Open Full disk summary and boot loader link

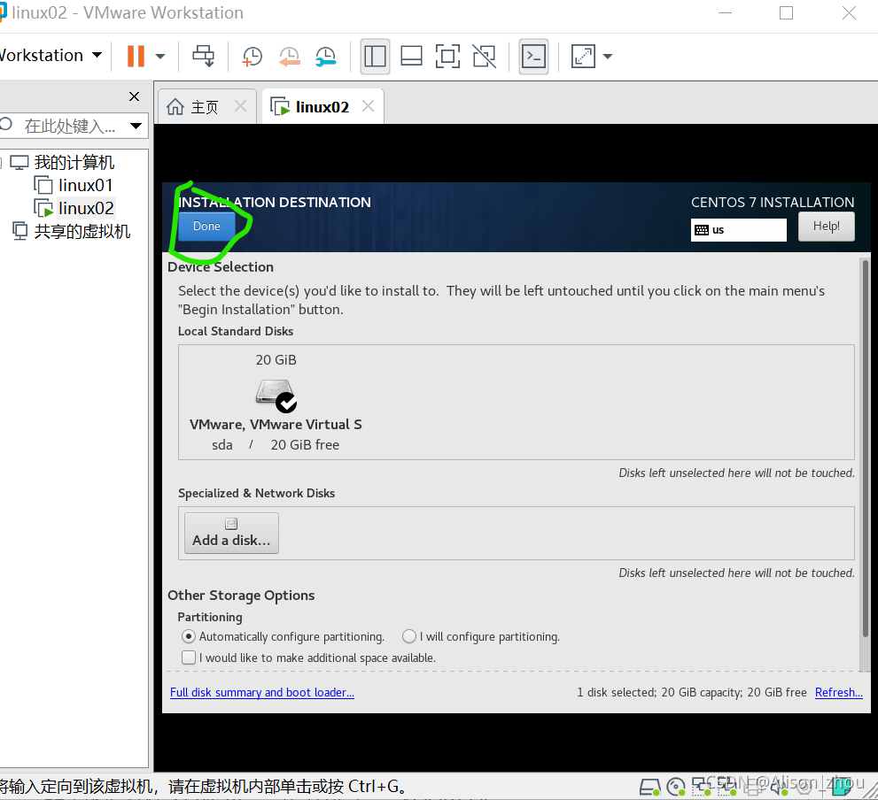pos(262,692)
